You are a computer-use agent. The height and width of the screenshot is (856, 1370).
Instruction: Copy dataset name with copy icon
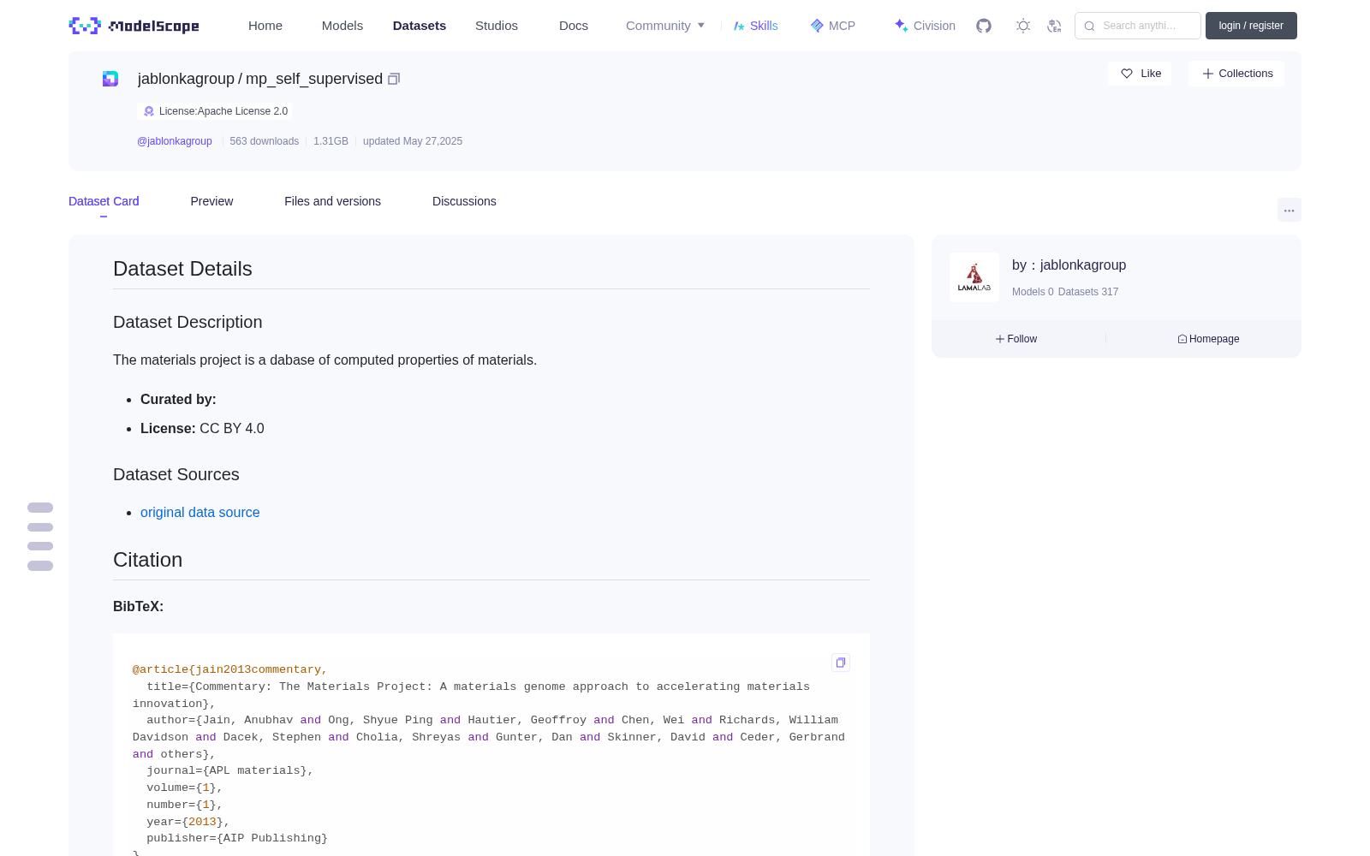pyautogui.click(x=394, y=79)
